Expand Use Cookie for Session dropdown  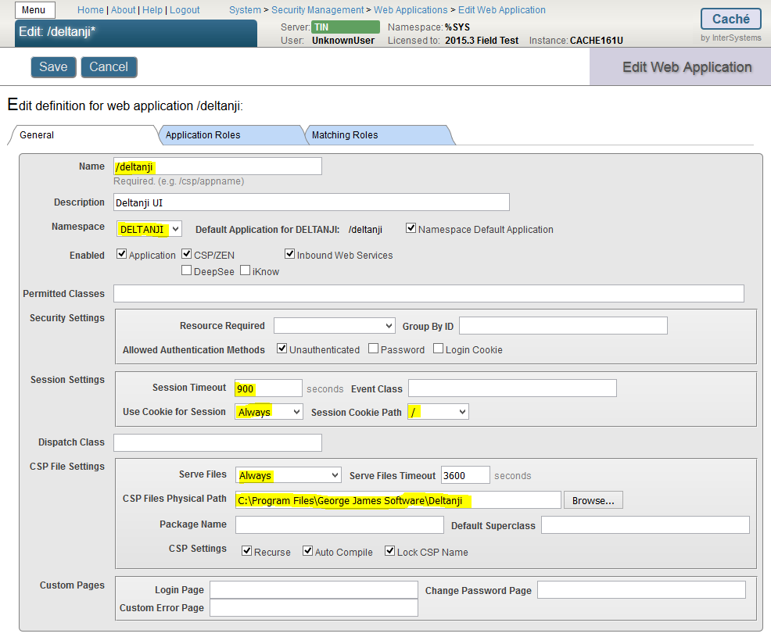point(268,412)
